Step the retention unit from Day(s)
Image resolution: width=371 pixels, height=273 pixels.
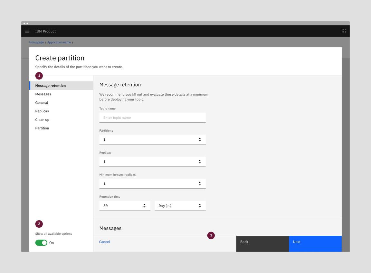(200, 205)
